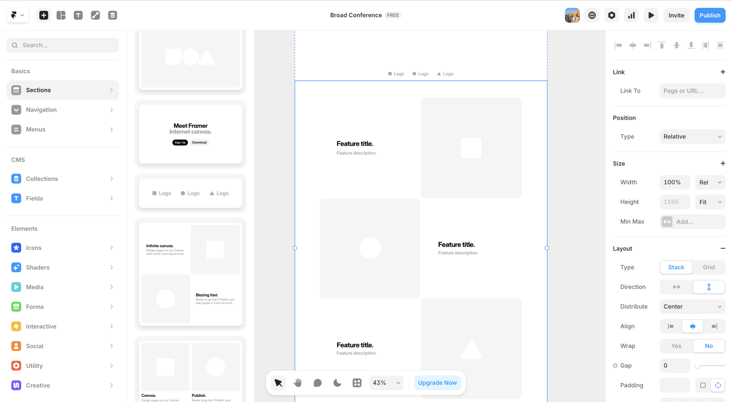
Task: Set Align to left
Action: pyautogui.click(x=671, y=326)
